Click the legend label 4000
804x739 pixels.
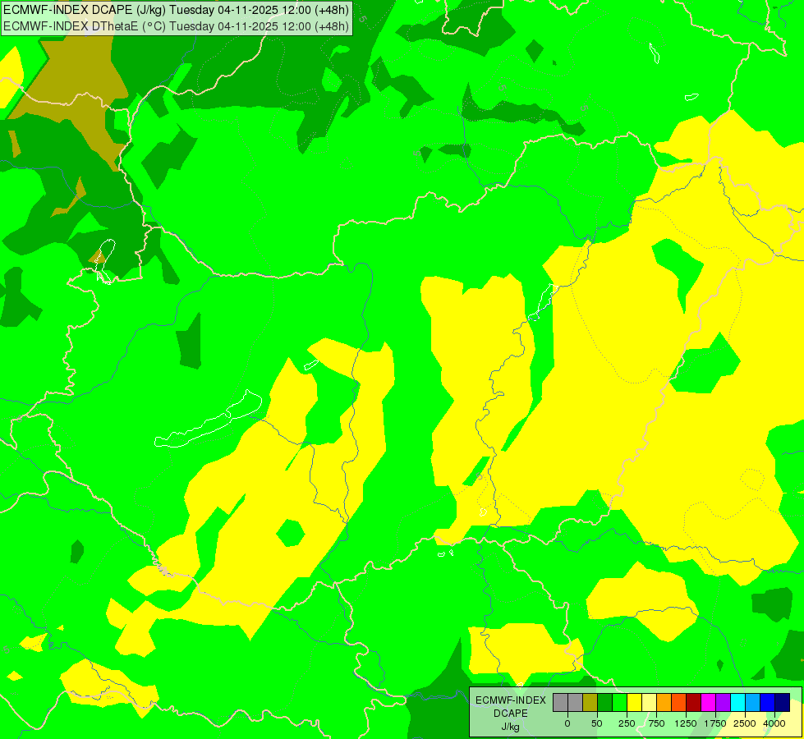[774, 723]
